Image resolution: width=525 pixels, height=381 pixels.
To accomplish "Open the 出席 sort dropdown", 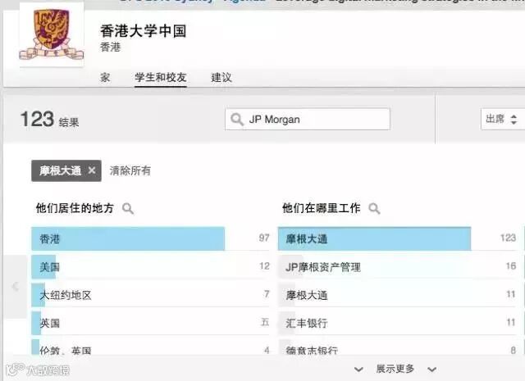I will [x=502, y=119].
